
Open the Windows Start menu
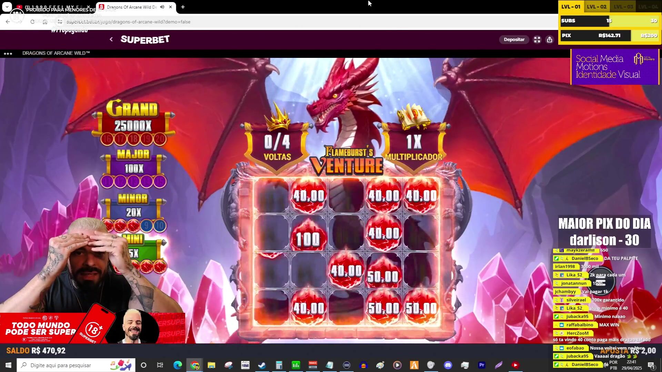pyautogui.click(x=8, y=365)
